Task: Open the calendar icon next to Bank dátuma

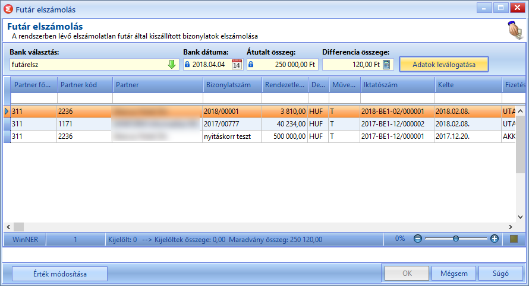Action: coord(237,64)
